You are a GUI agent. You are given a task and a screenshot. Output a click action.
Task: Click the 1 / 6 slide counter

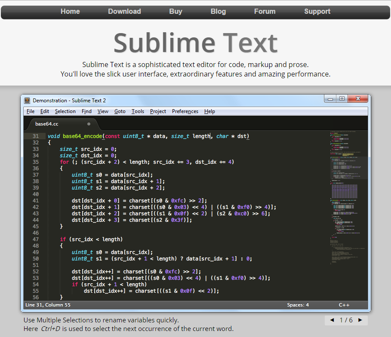click(x=345, y=320)
